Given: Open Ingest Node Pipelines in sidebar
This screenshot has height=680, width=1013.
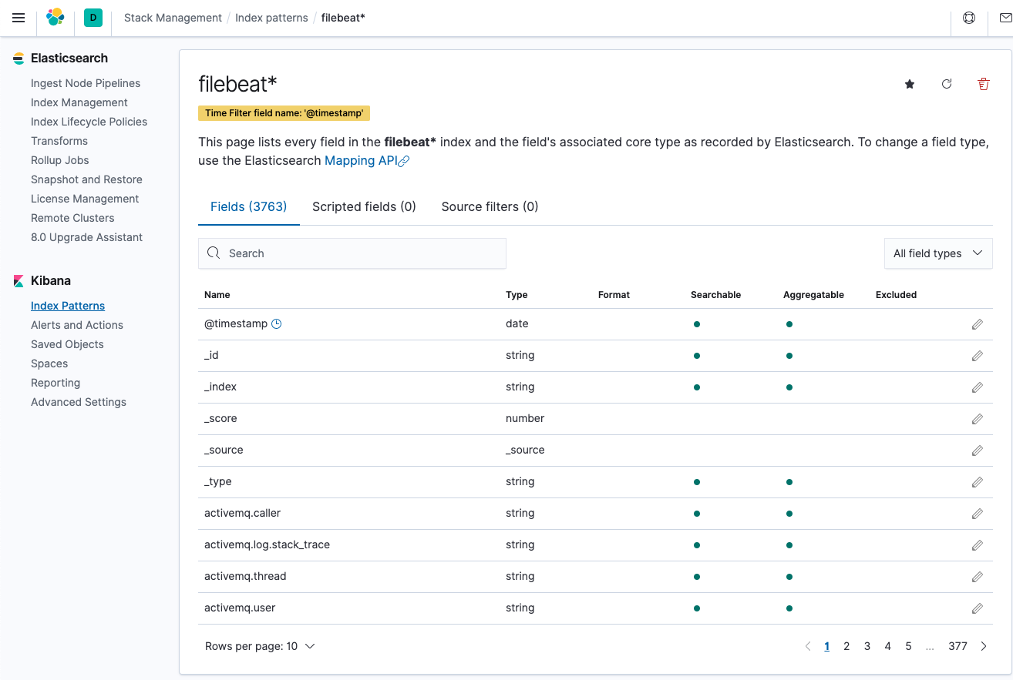Looking at the screenshot, I should coord(86,83).
